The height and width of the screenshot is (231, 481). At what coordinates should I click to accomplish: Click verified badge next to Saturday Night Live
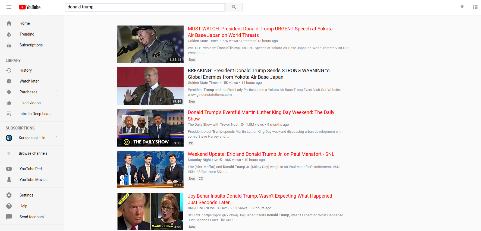click(x=221, y=160)
